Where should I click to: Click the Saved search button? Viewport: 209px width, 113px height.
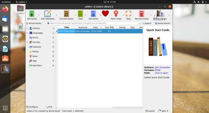tap(162, 23)
